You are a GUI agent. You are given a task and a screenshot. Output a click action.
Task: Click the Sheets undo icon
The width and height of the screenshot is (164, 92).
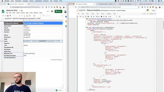coord(3,16)
